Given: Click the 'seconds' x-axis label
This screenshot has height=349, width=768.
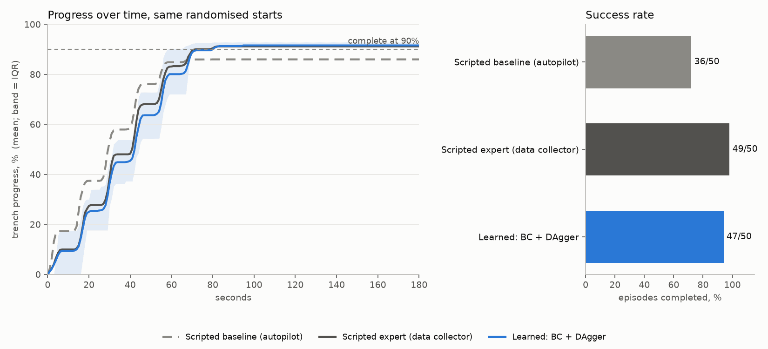Looking at the screenshot, I should click(233, 298).
